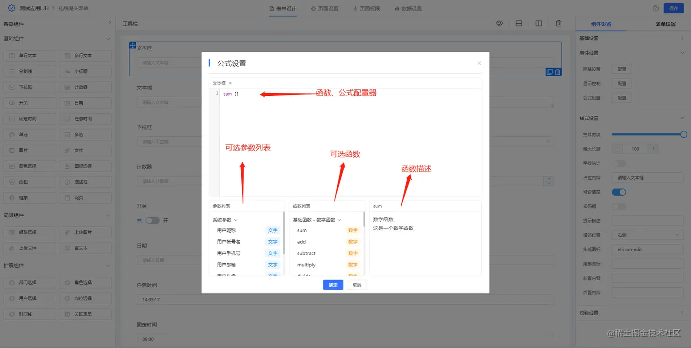691x348 pixels.
Task: Copy the selected 文本框 component
Action: [550, 72]
